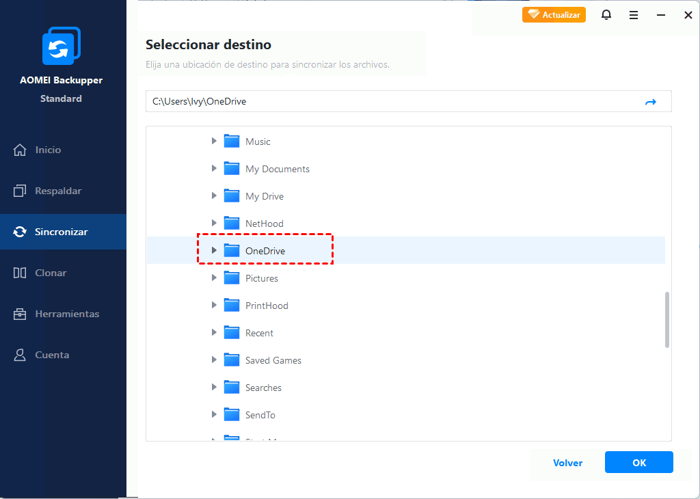The height and width of the screenshot is (499, 700).
Task: Click the Clonar sidebar icon
Action: (x=20, y=273)
